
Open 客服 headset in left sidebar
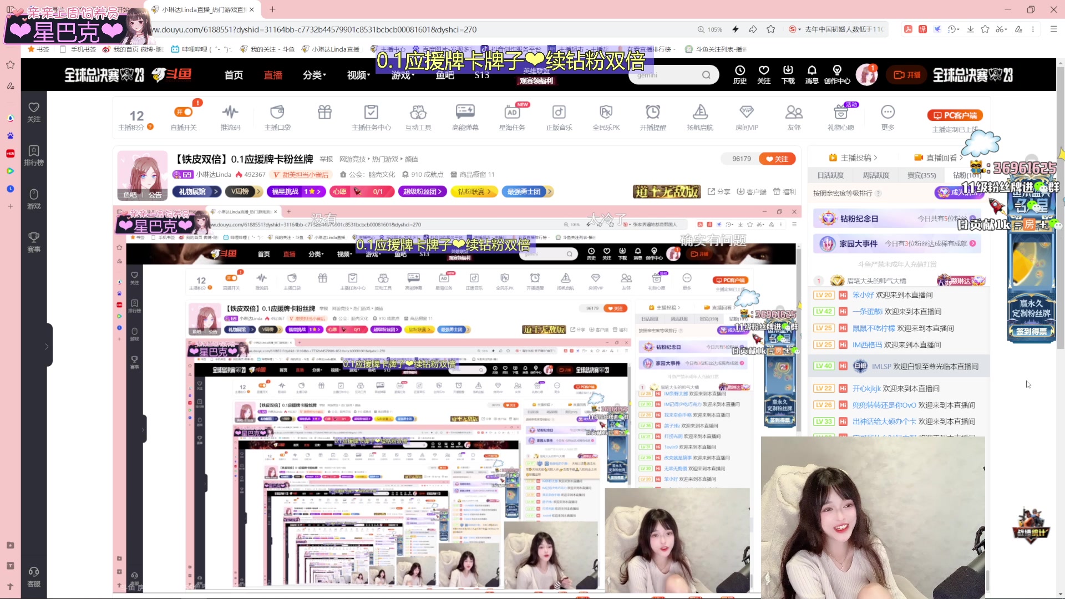34,577
